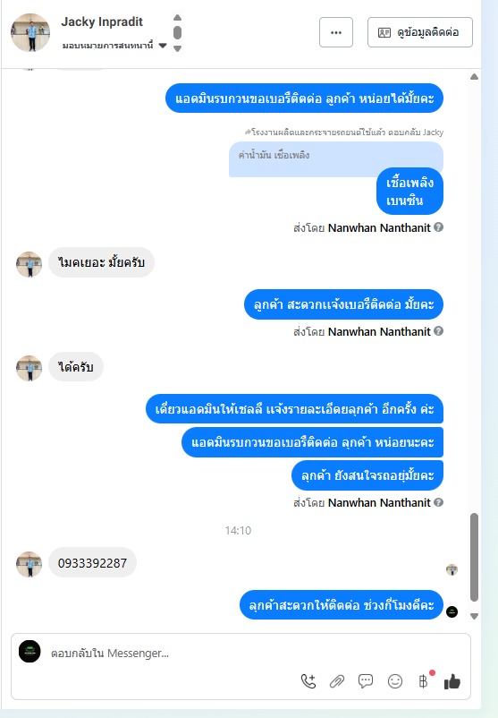This screenshot has width=498, height=718.
Task: Open the three-dot more options button
Action: point(336,32)
